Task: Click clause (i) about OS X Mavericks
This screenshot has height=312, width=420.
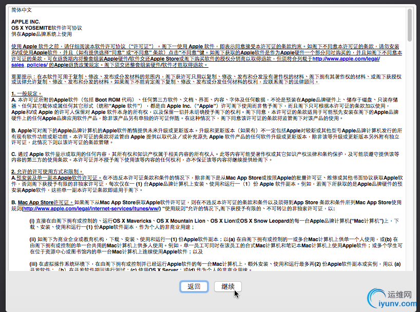Action: [214, 224]
